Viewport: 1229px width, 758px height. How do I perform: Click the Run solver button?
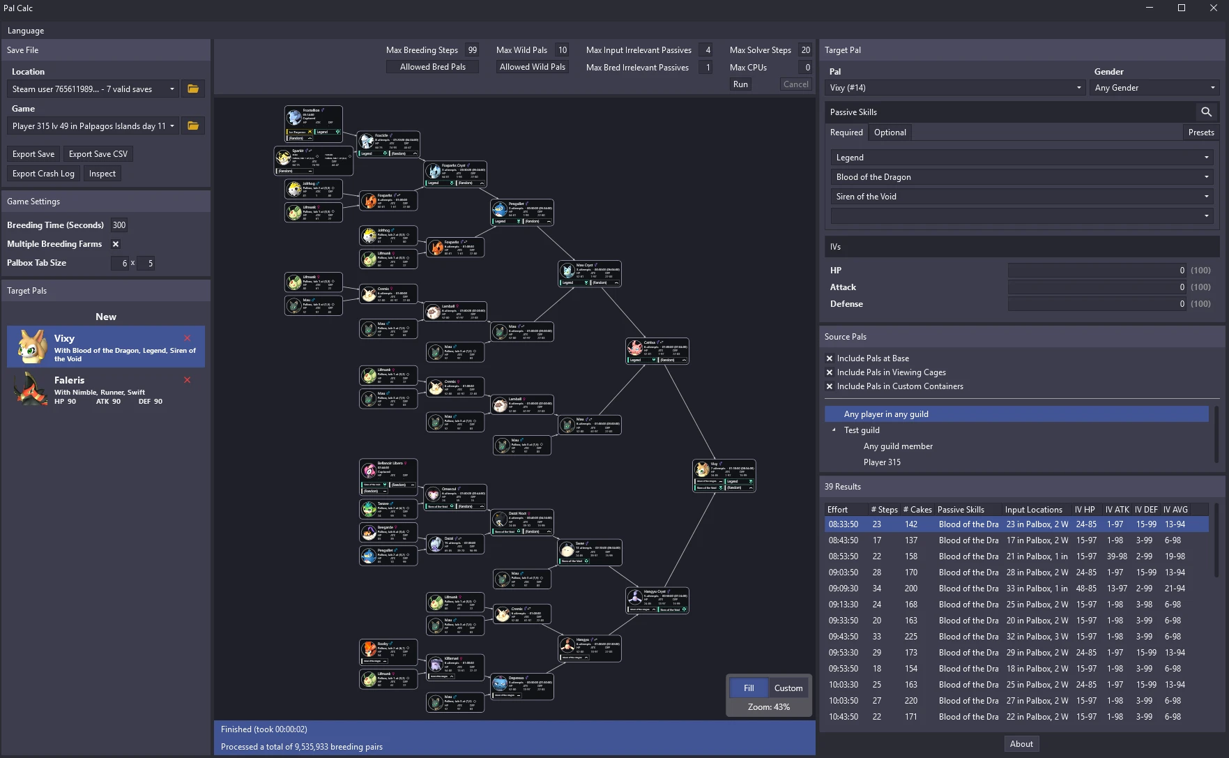(x=740, y=84)
